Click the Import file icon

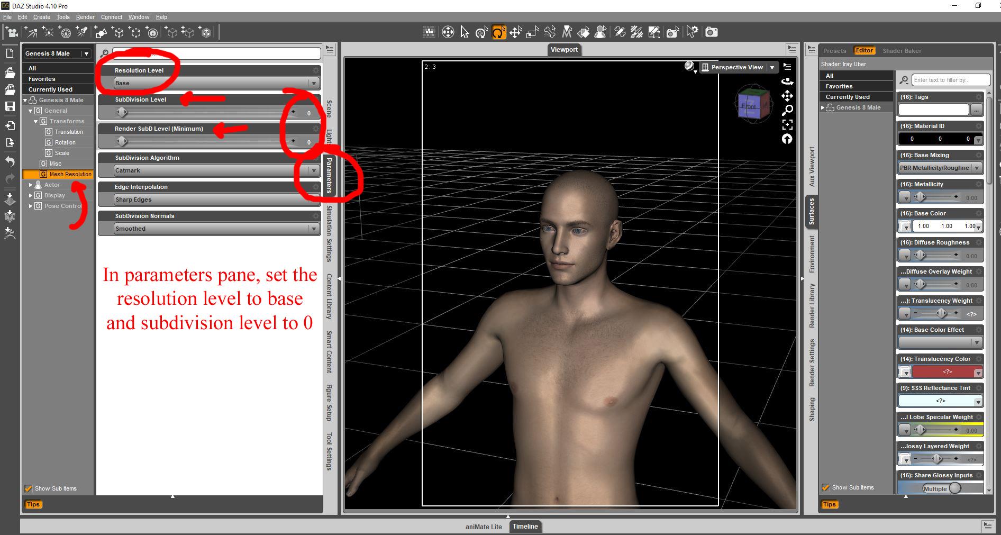(x=10, y=125)
